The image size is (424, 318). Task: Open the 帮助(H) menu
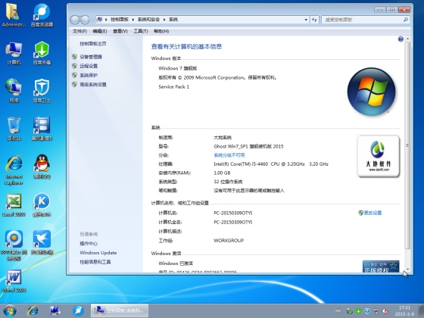(161, 31)
